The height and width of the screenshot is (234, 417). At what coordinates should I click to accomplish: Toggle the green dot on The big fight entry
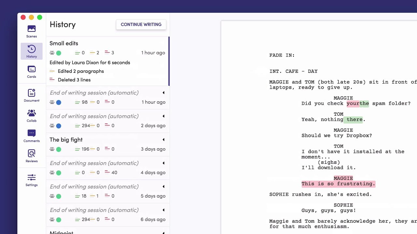point(59,149)
